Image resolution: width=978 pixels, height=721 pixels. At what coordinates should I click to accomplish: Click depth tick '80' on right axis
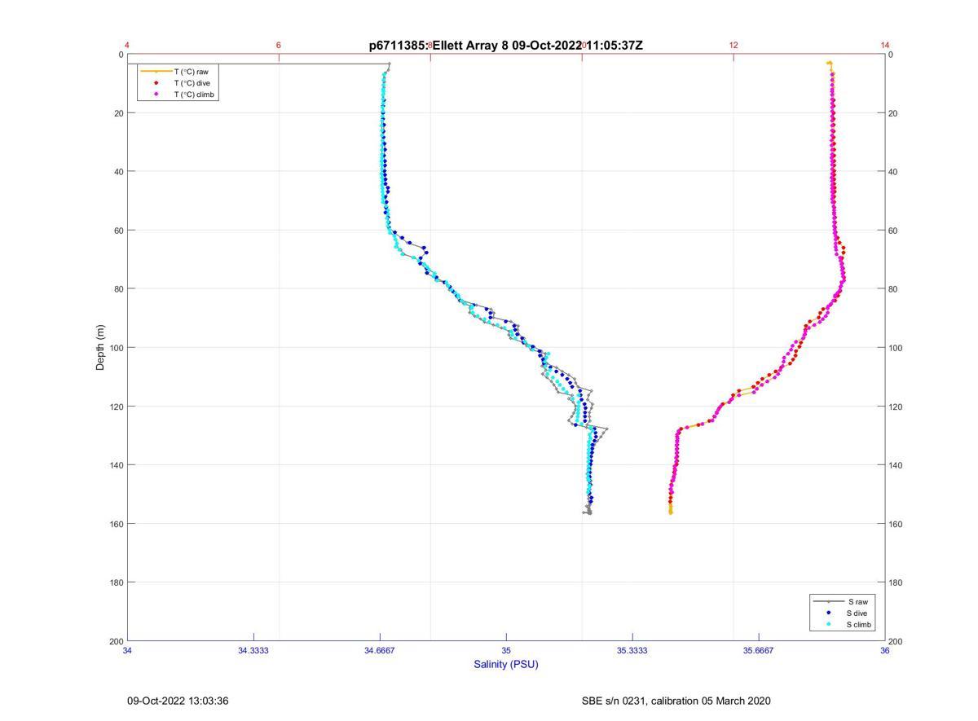click(894, 289)
